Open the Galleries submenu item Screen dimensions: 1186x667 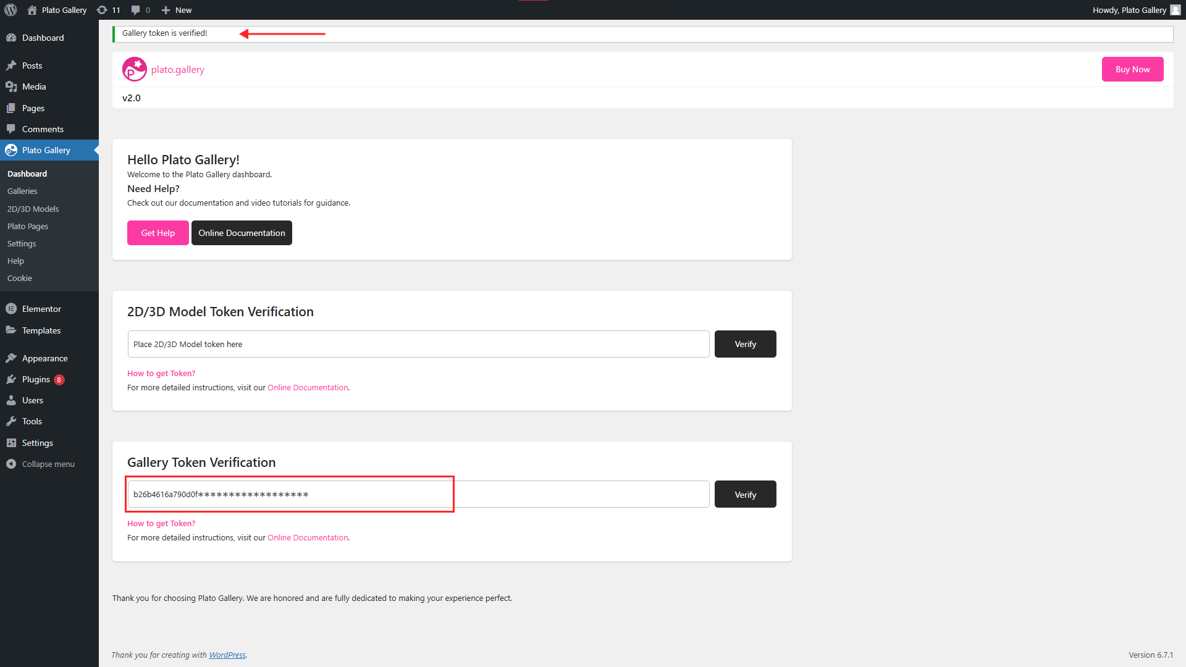(x=22, y=191)
